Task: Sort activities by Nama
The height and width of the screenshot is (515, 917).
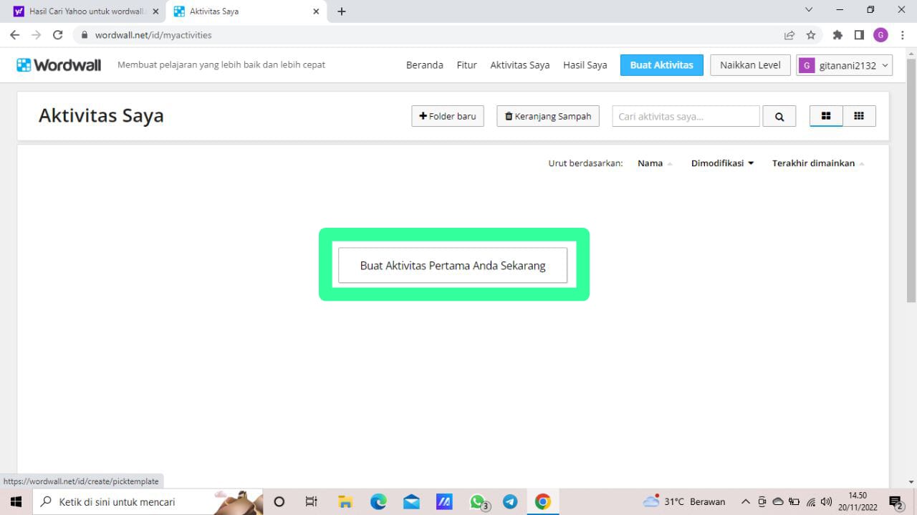Action: click(655, 163)
